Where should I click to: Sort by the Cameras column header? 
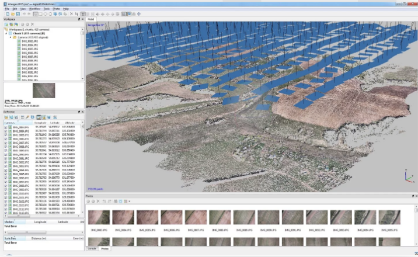click(18, 123)
